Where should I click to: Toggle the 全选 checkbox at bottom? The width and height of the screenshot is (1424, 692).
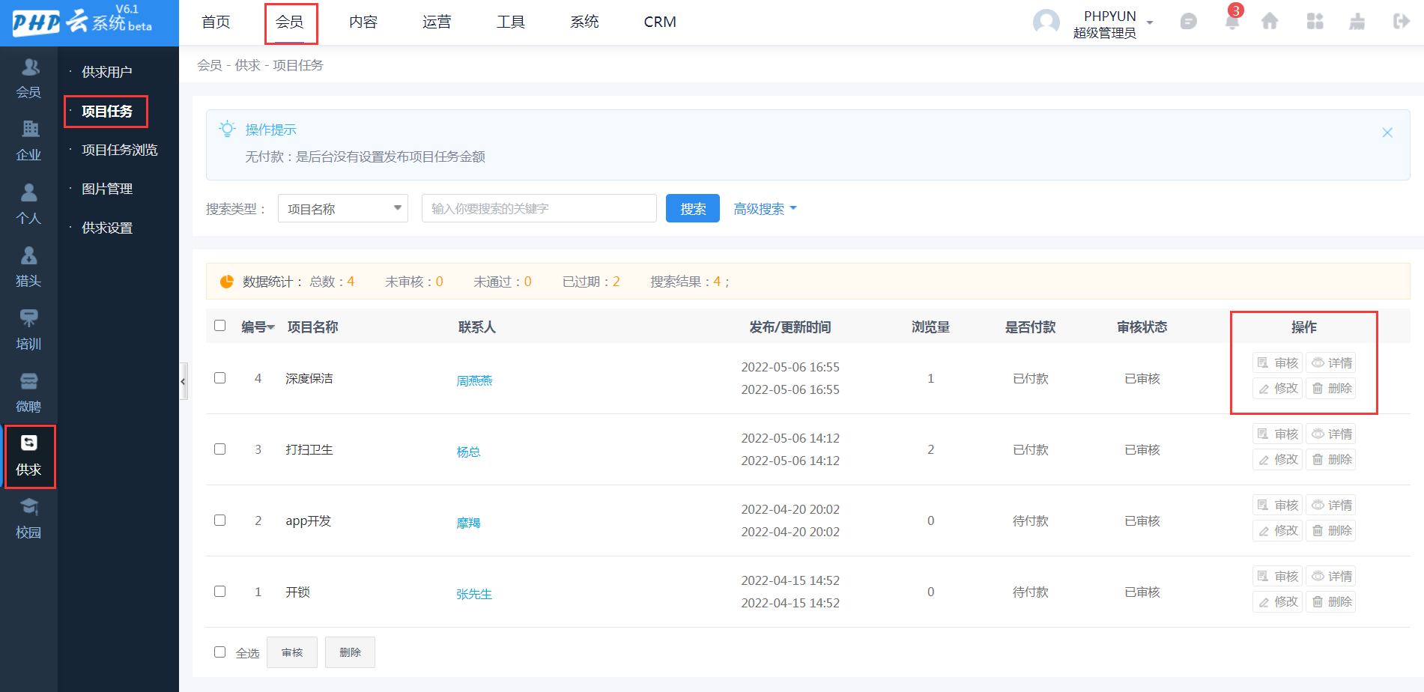pos(219,652)
